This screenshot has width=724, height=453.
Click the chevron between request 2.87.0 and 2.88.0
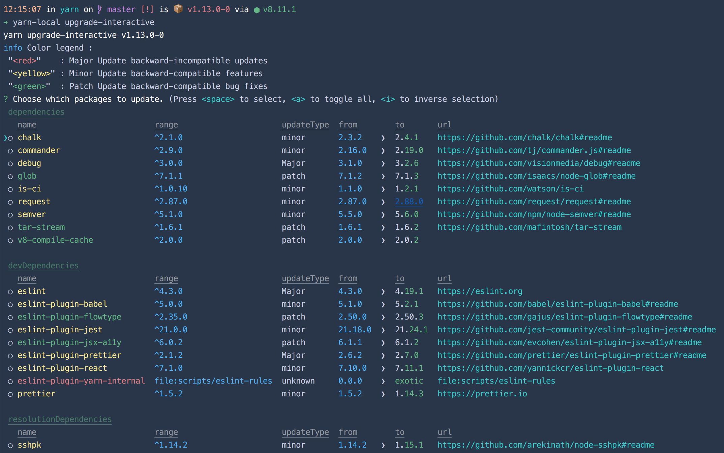pos(383,202)
